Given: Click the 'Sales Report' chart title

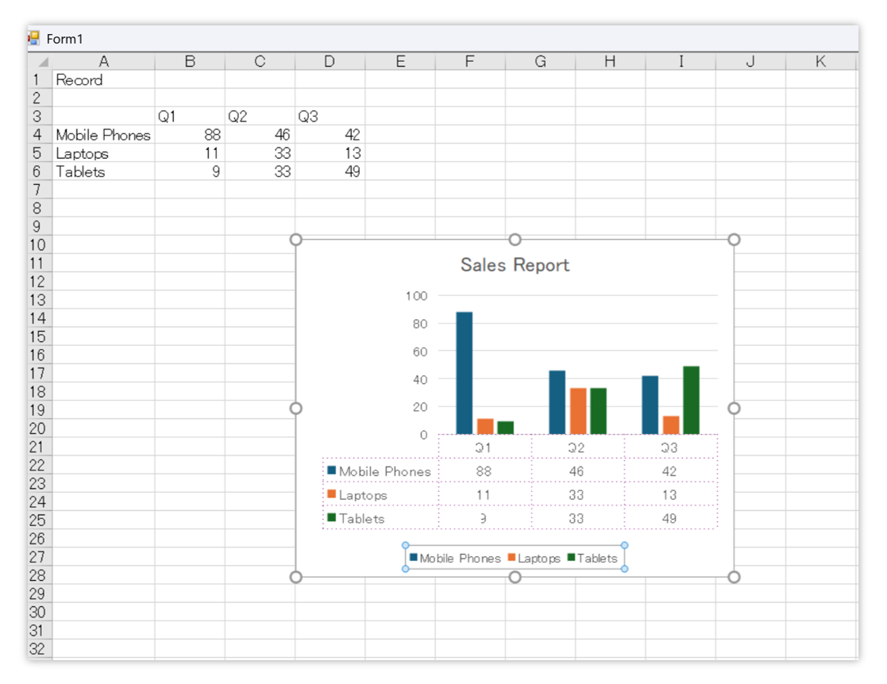Looking at the screenshot, I should [515, 264].
